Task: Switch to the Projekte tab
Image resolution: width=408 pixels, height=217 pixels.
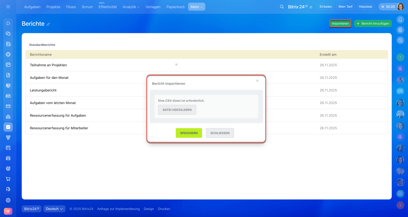Action: [x=53, y=7]
